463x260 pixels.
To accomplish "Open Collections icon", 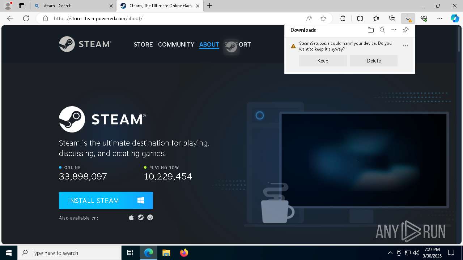I will [x=392, y=18].
